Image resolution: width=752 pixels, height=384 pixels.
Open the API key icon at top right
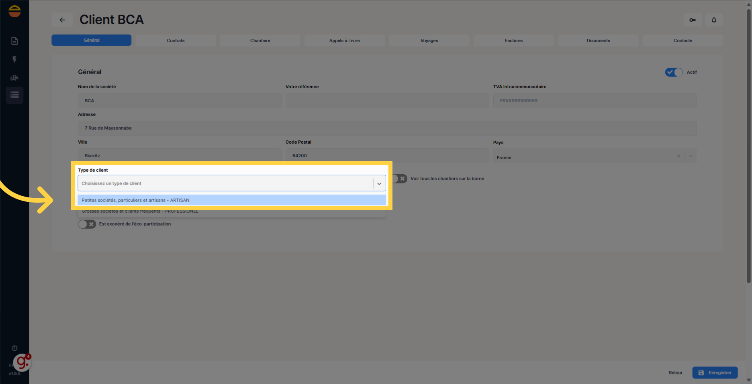coord(693,20)
